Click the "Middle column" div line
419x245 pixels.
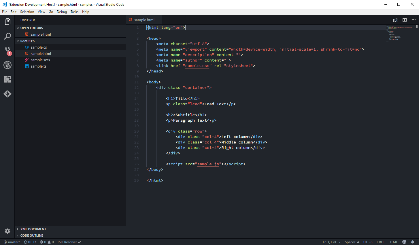tap(221, 142)
